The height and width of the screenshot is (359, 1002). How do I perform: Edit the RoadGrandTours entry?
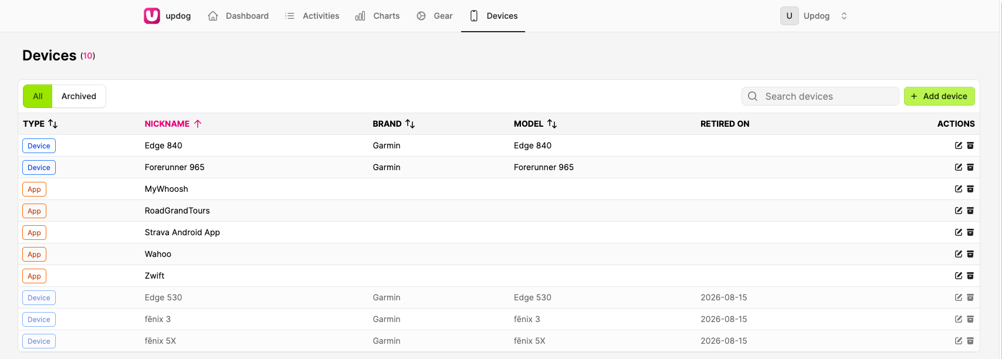(x=959, y=211)
